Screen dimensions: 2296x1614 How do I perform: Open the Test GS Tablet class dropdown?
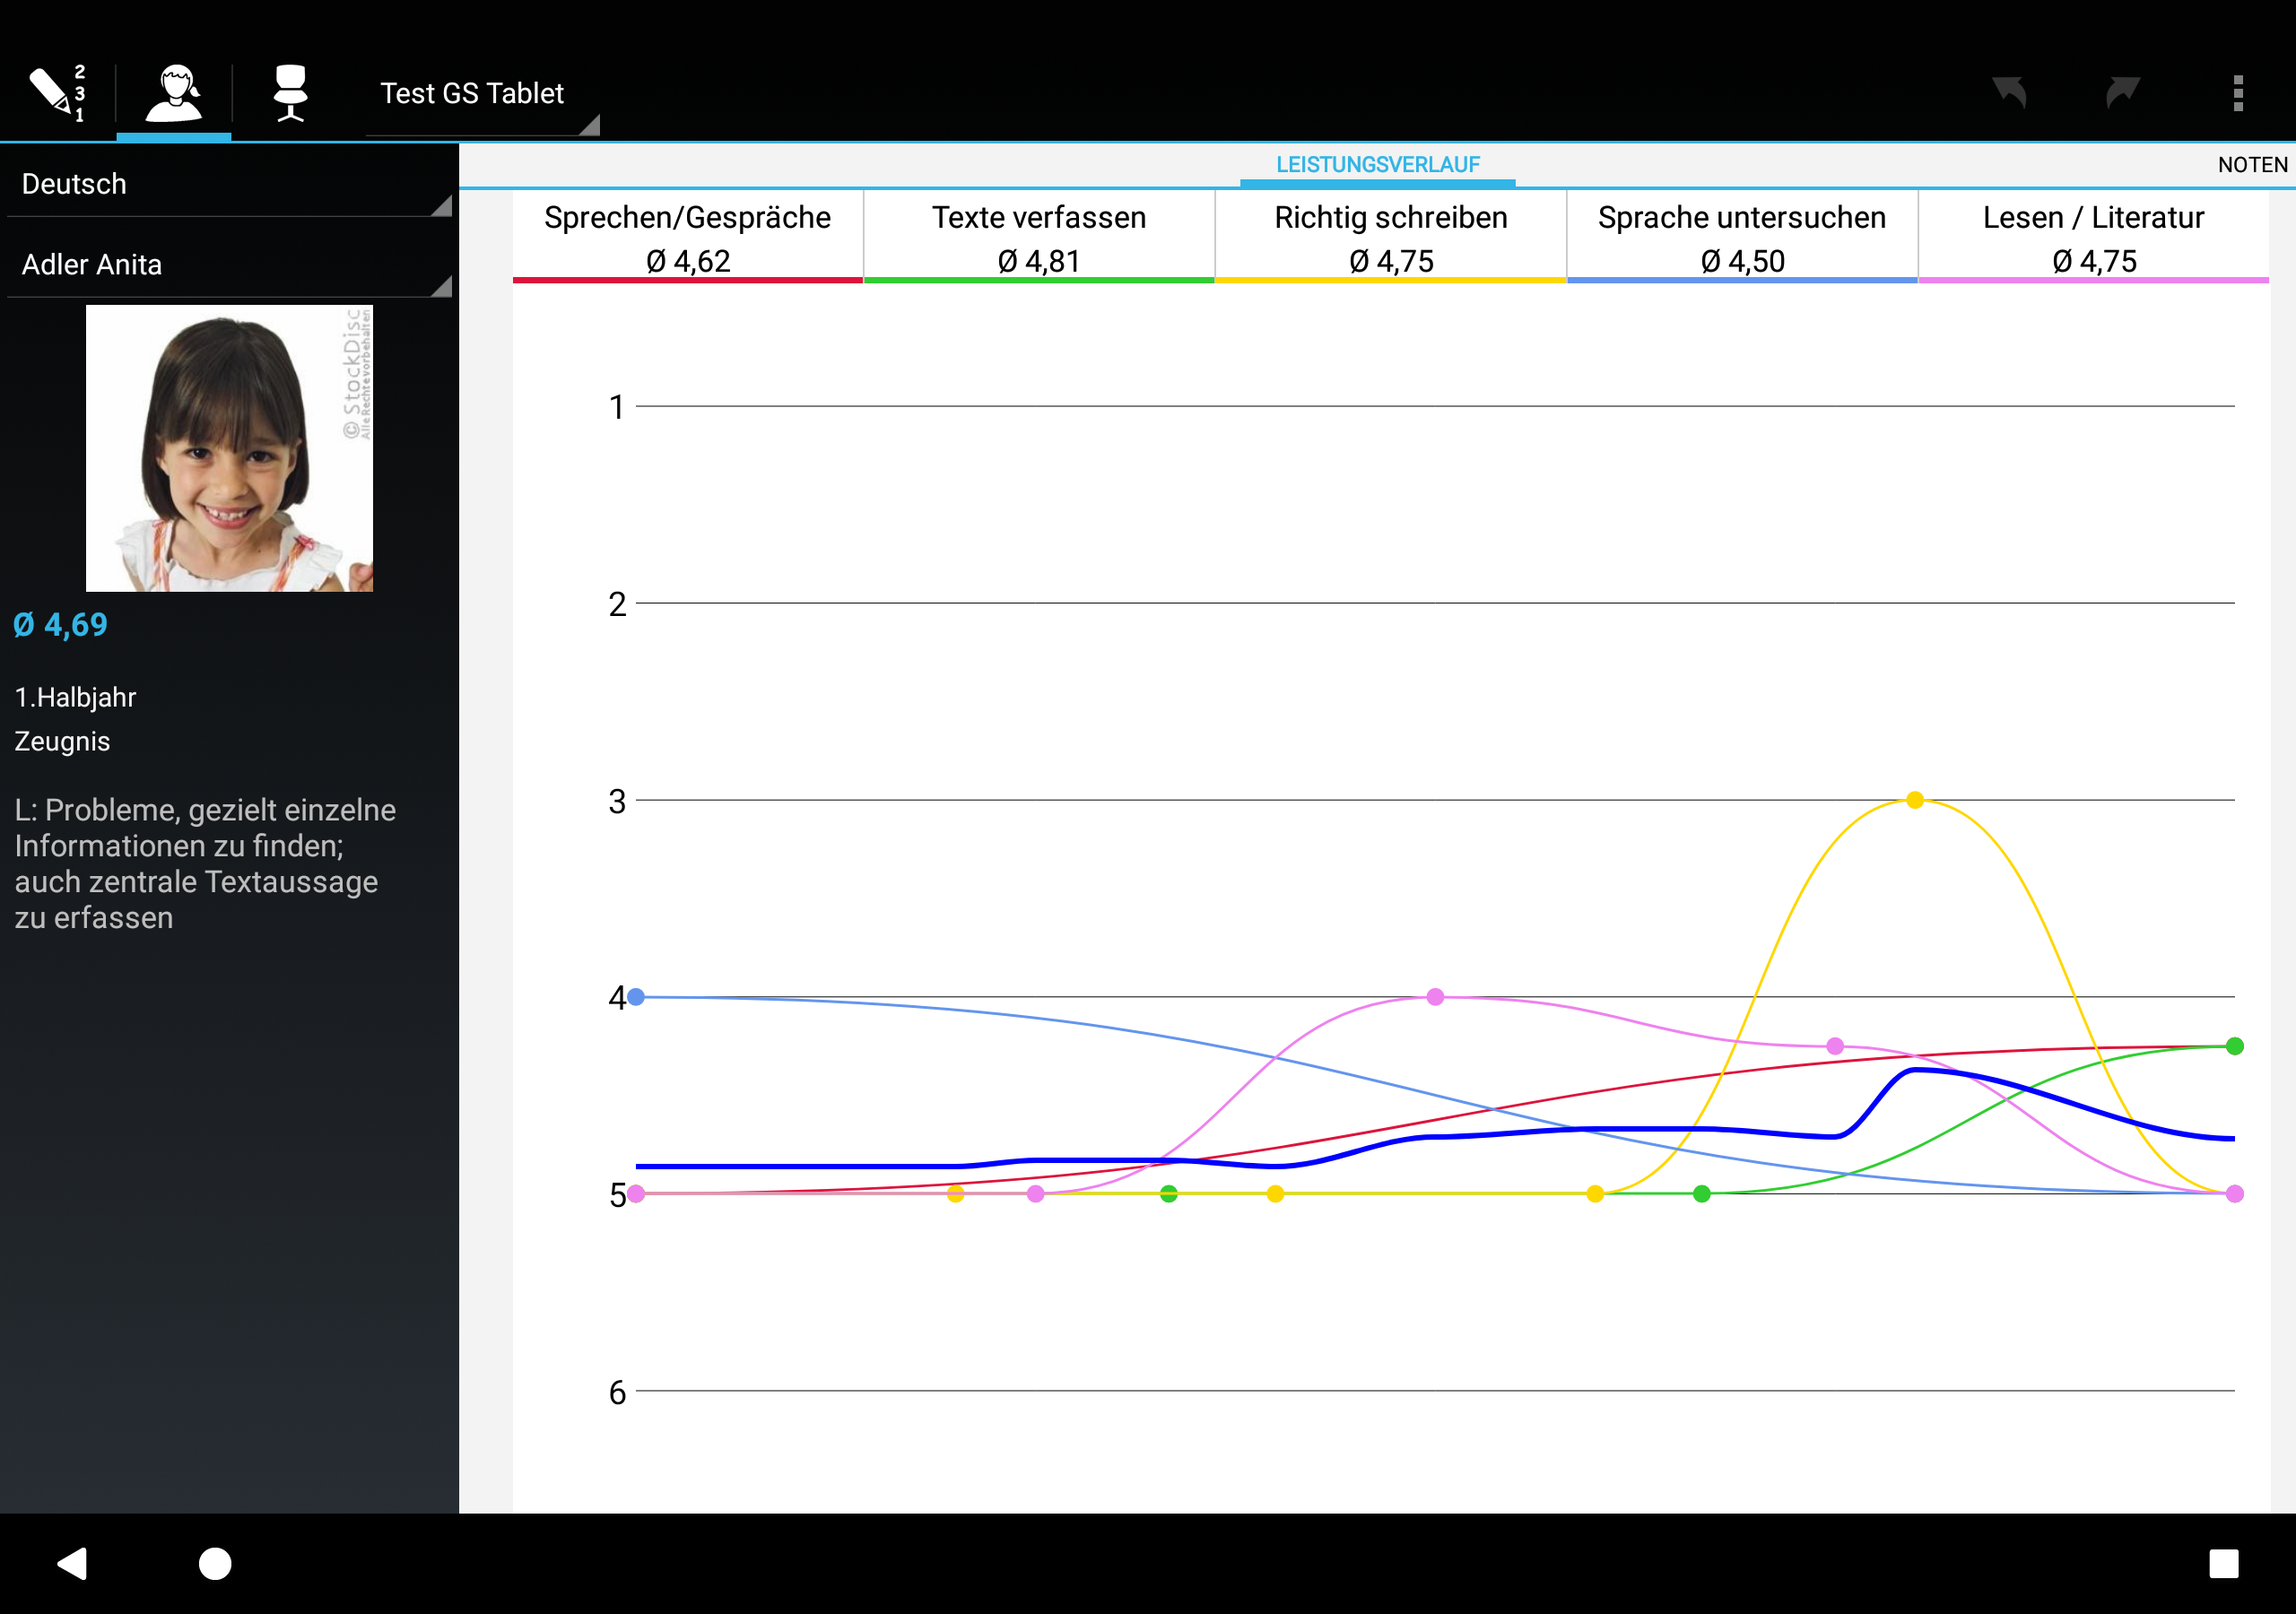pyautogui.click(x=482, y=95)
